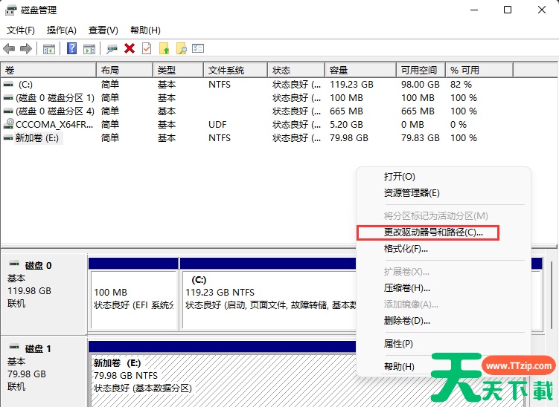Click the Forward arrow in the toolbar
Viewport: 559px width, 407px height.
[x=25, y=48]
